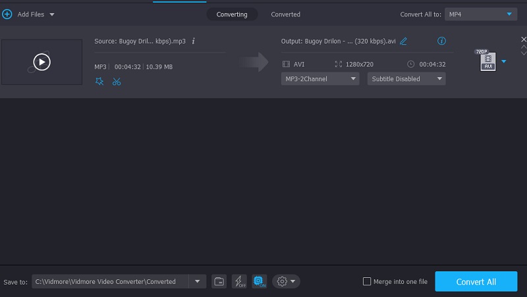This screenshot has height=297, width=527.
Task: Rename output file with pencil icon
Action: coord(403,41)
